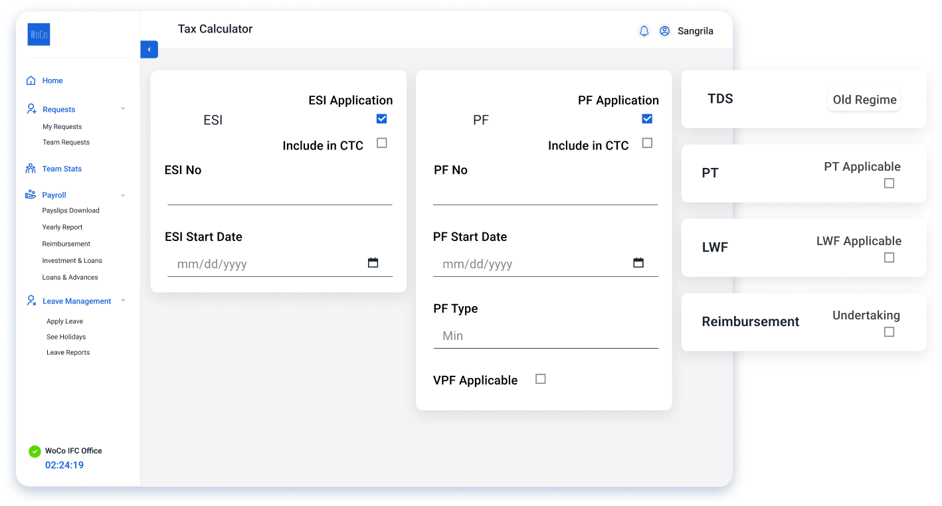This screenshot has height=506, width=942.
Task: Uncheck the ESI Application checkbox
Action: click(x=381, y=119)
